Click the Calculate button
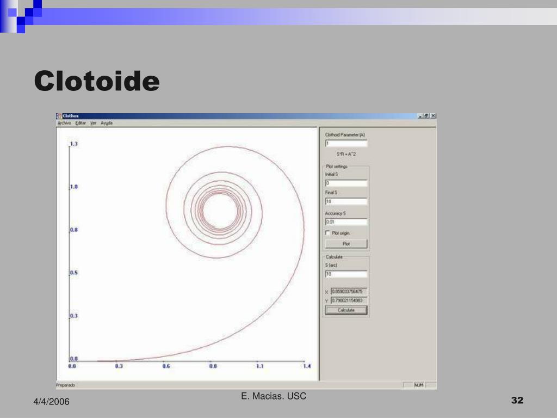The height and width of the screenshot is (418, 557). [x=346, y=310]
